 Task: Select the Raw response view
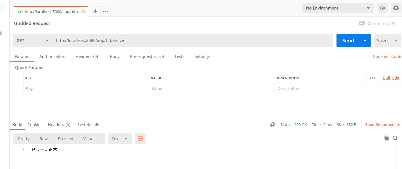[44, 139]
